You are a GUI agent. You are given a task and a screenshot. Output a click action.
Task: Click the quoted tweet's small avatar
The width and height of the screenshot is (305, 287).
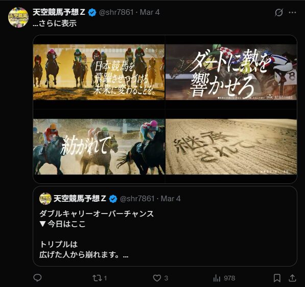click(45, 199)
